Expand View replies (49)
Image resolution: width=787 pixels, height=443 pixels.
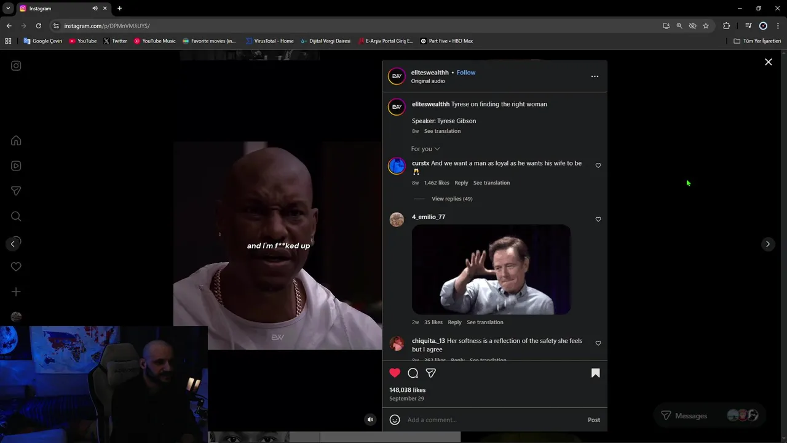coord(452,199)
